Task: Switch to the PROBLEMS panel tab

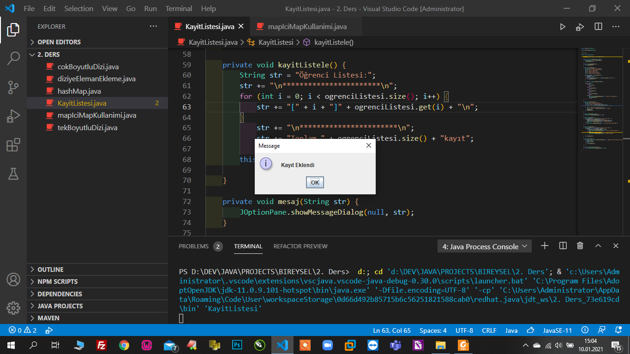Action: coord(194,246)
